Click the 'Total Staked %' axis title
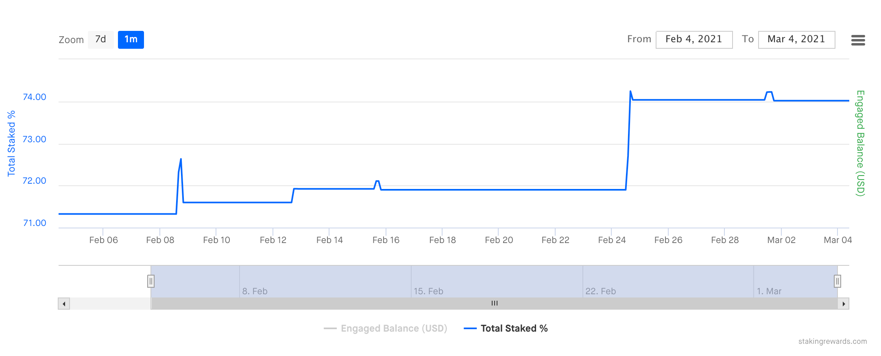Screen dimensions: 881x356 click(x=11, y=143)
